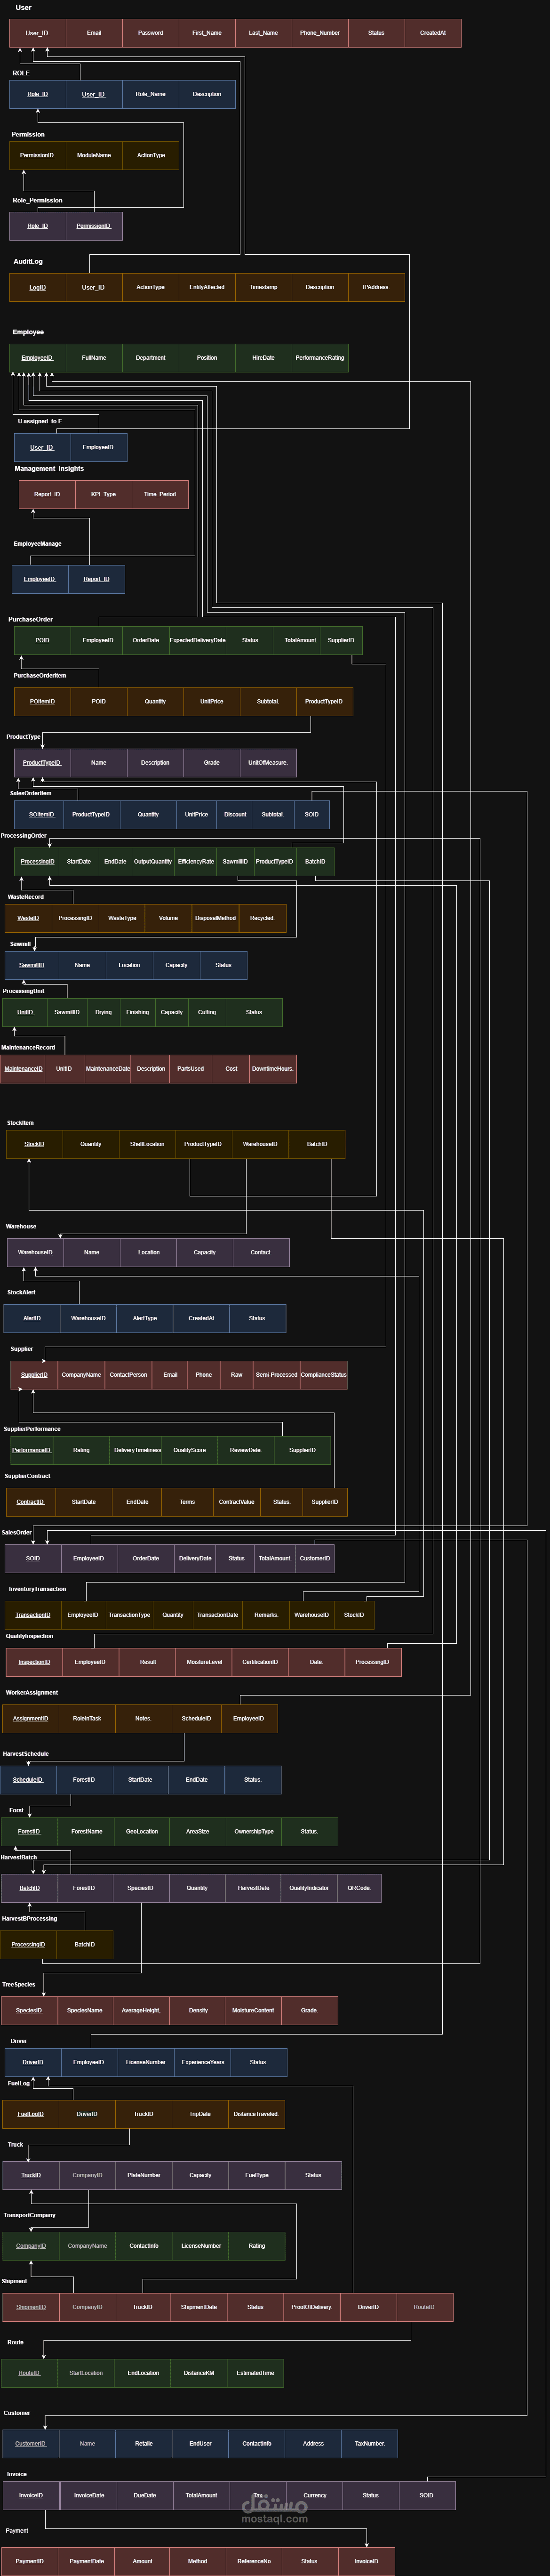This screenshot has height=2576, width=550.
Task: Click DowntimeHours in MaintenanceRecord table
Action: pos(272,1069)
